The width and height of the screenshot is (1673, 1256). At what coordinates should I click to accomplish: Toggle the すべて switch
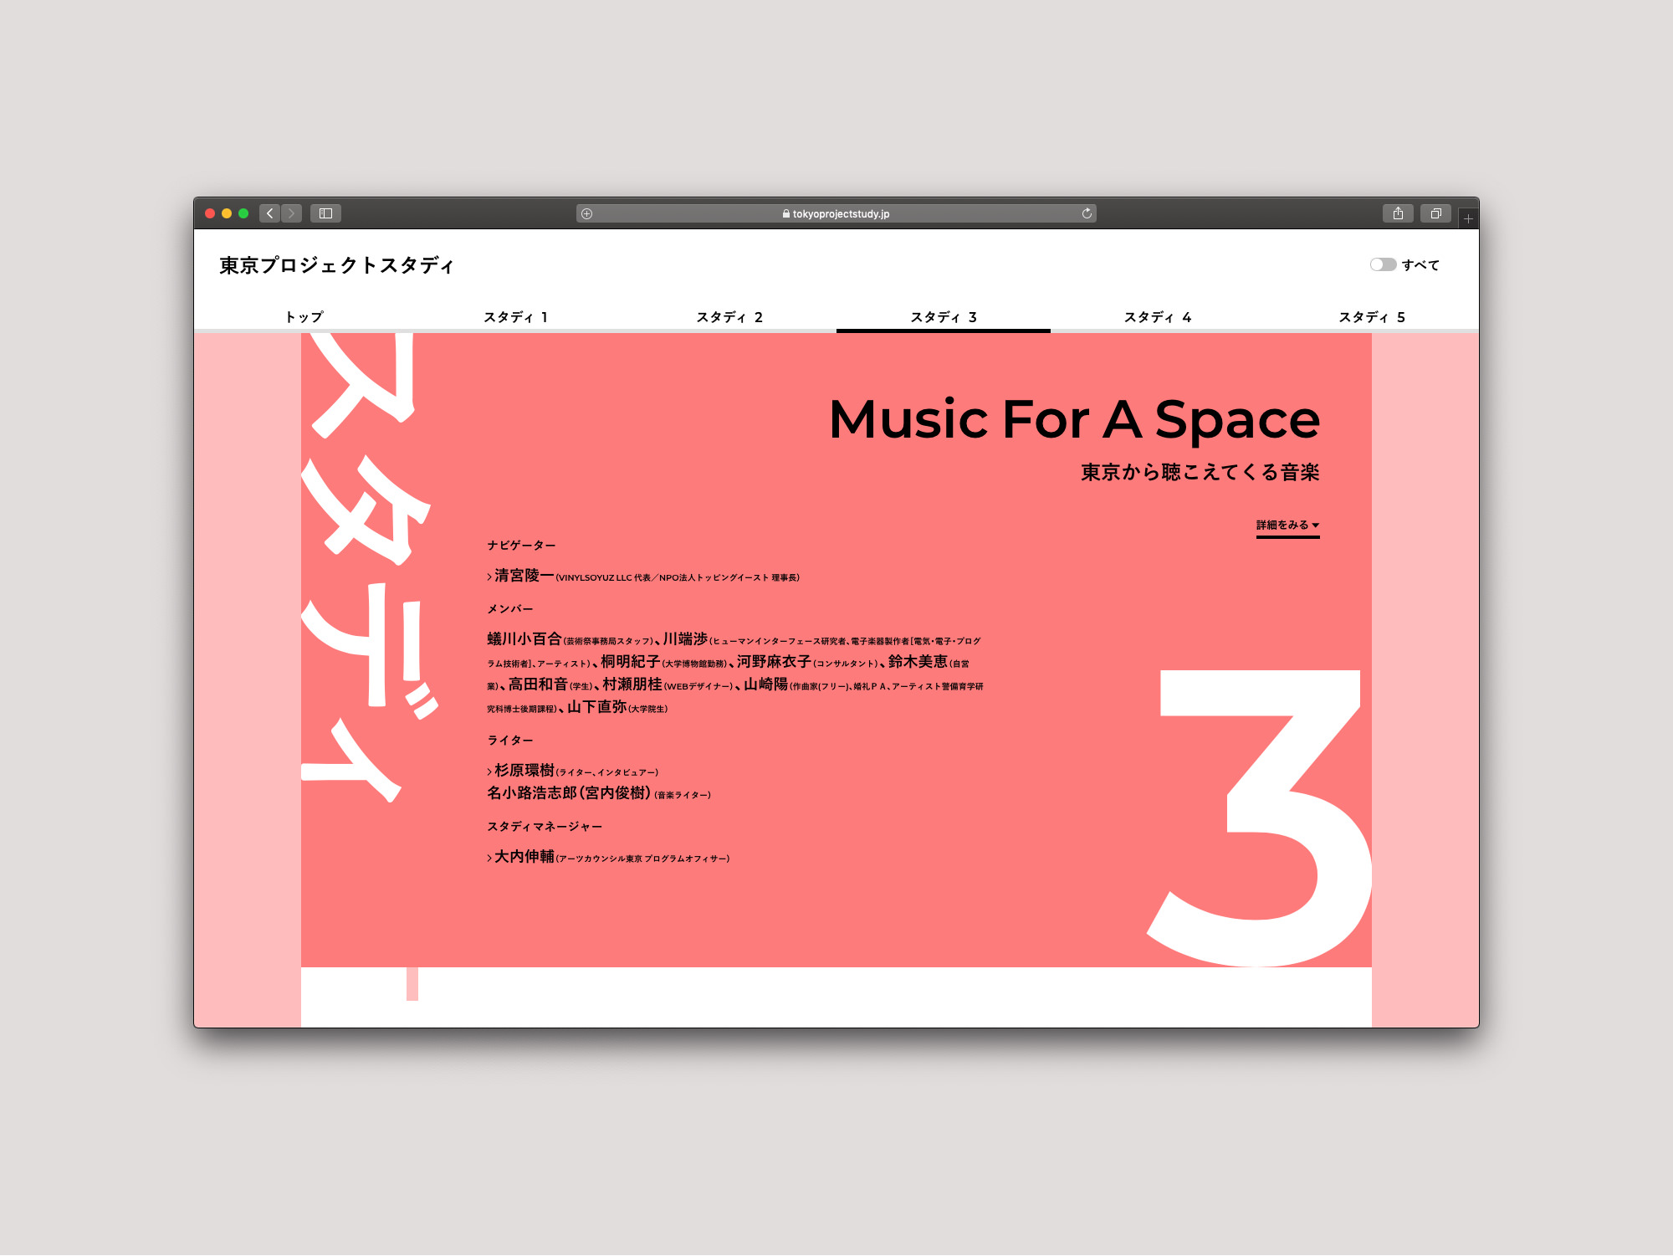coord(1383,264)
